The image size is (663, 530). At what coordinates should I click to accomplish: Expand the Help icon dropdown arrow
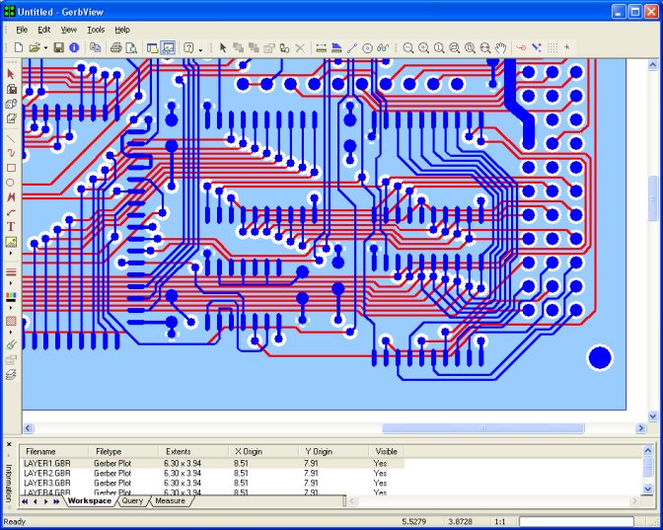(200, 49)
